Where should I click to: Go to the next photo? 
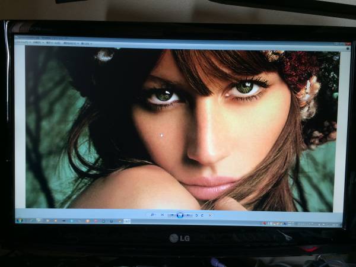click(x=187, y=215)
